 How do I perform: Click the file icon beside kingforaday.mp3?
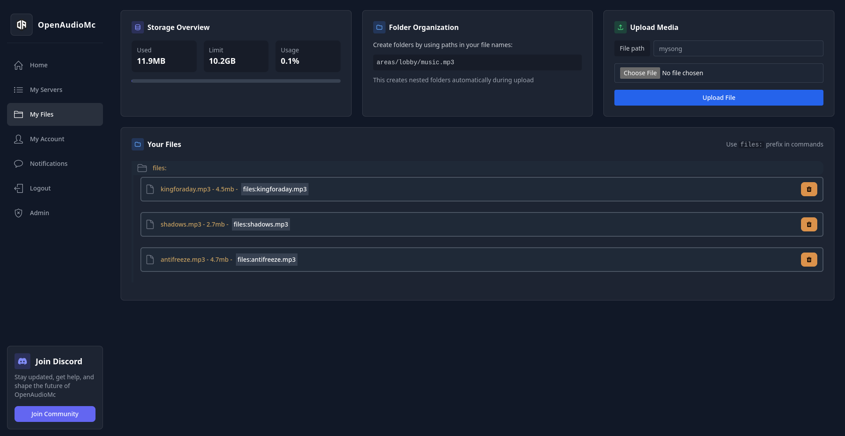click(150, 189)
